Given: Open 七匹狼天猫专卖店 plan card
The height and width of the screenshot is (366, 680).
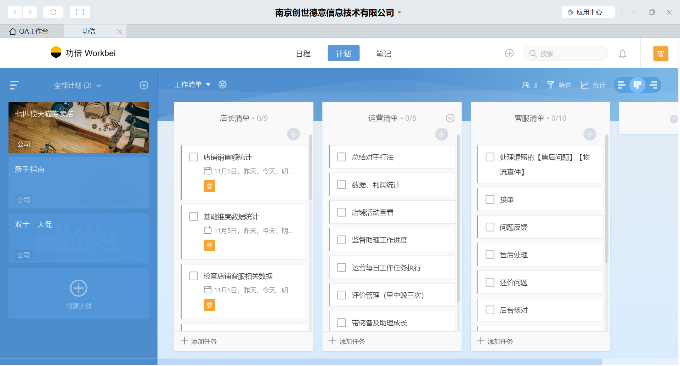Looking at the screenshot, I should [79, 128].
